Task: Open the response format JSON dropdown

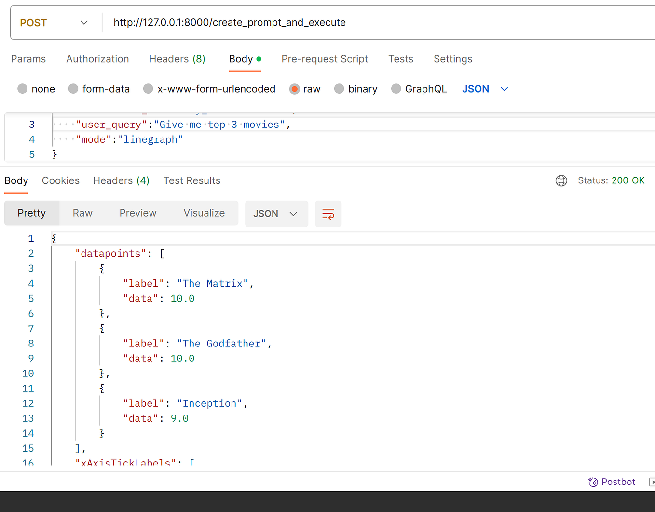Action: [x=276, y=213]
